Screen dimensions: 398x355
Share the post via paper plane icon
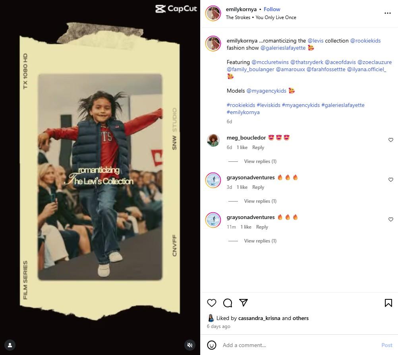(243, 303)
